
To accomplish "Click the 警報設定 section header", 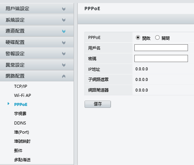I will (37, 54).
